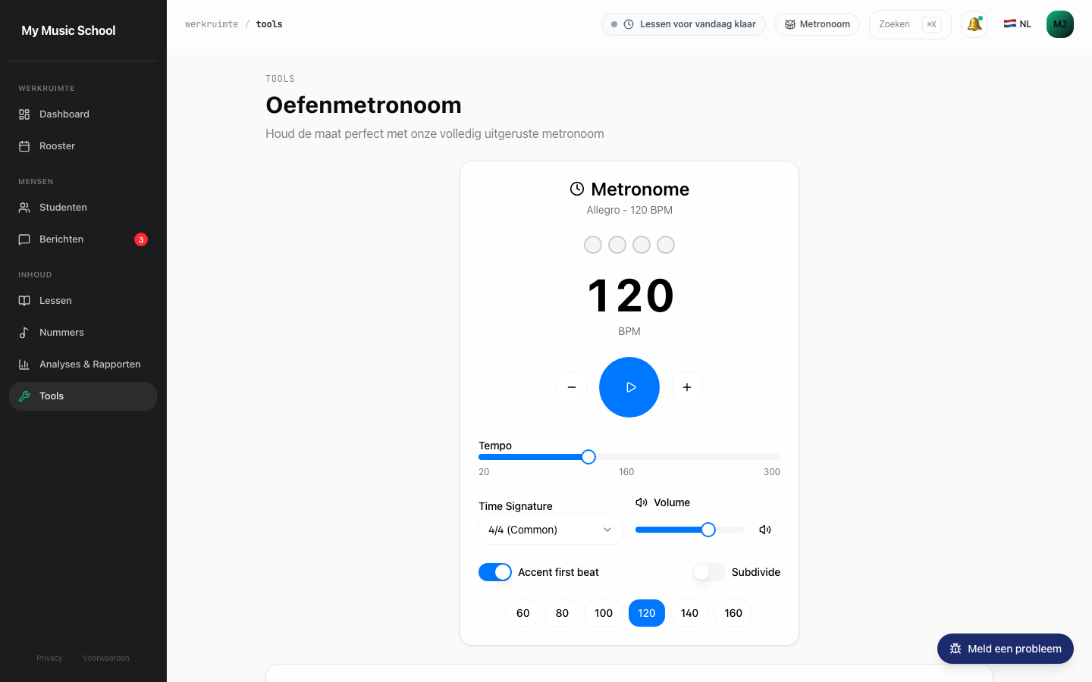
Task: Open Lessen from sidebar
Action: [83, 301]
